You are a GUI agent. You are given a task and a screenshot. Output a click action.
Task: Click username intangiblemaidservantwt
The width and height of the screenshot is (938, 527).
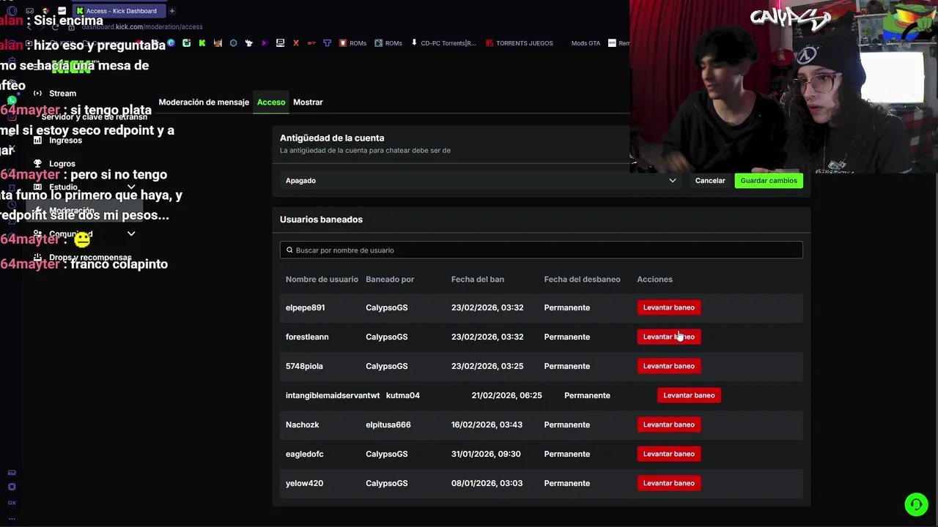333,395
